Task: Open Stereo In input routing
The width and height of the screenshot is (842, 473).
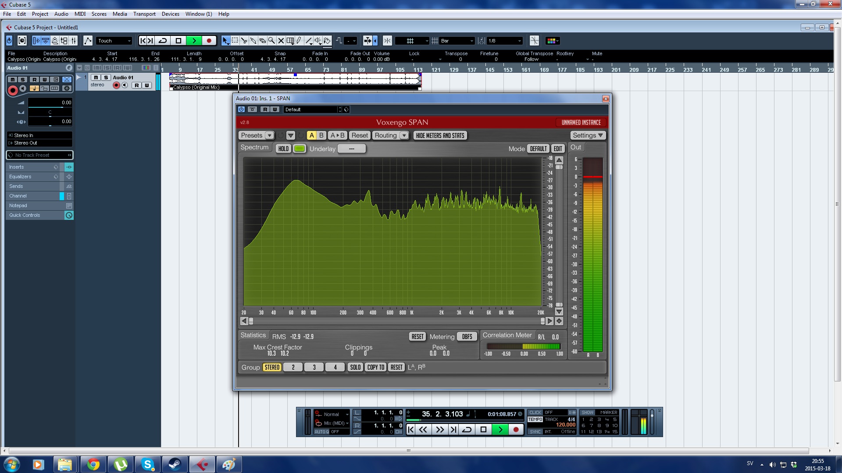Action: coord(39,135)
